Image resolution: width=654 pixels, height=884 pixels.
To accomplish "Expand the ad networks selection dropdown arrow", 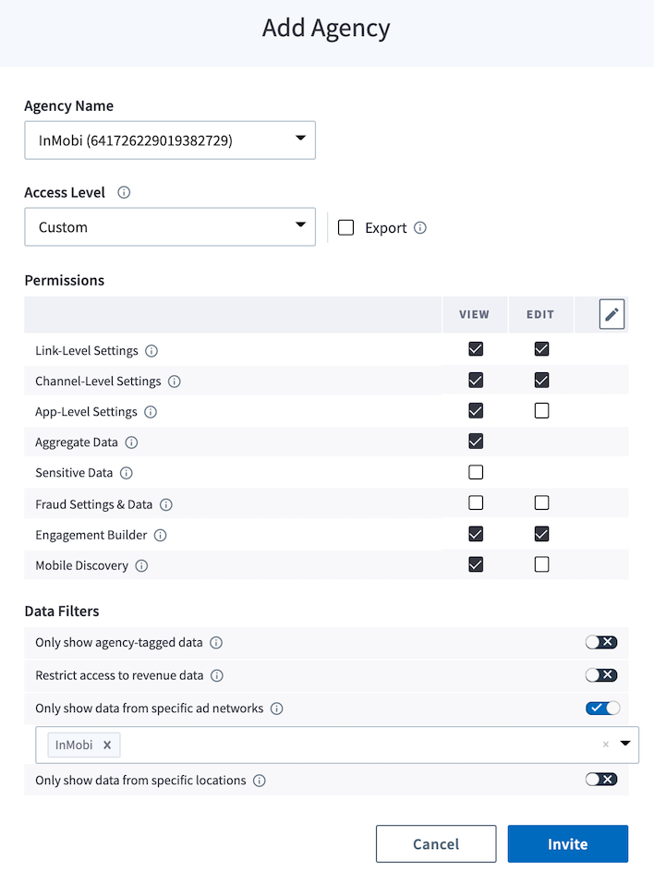I will click(x=625, y=743).
